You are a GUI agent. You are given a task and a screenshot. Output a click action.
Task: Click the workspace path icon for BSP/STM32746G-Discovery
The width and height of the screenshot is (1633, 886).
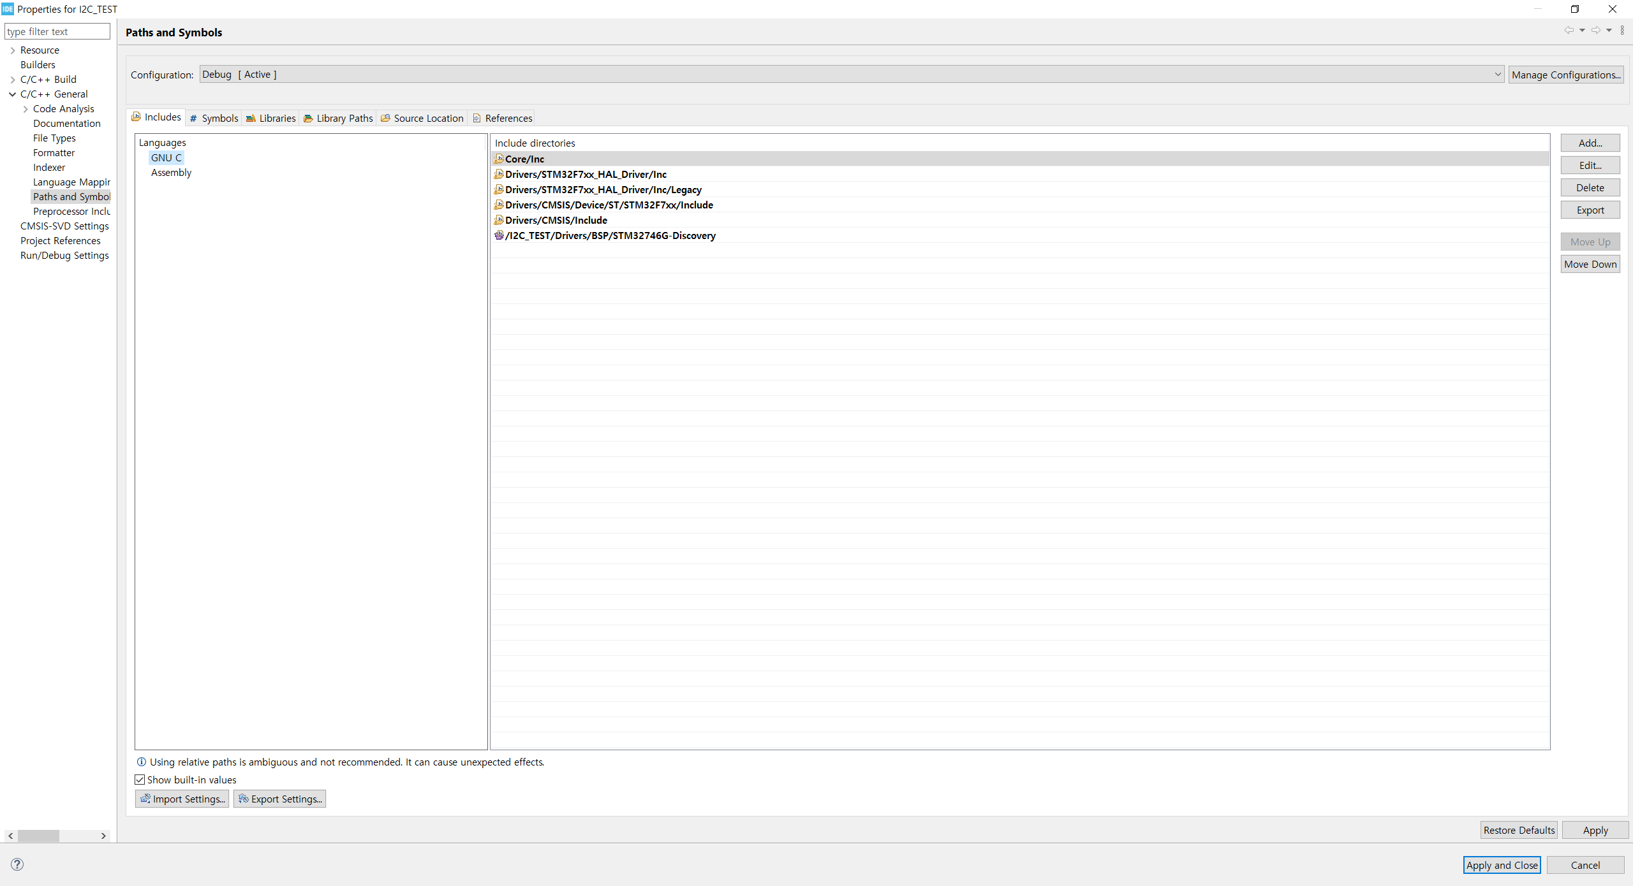pos(499,235)
